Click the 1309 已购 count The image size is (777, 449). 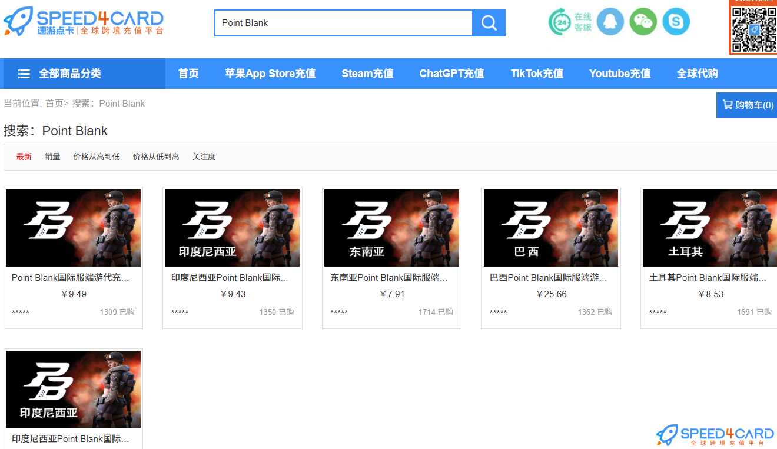[x=117, y=312]
